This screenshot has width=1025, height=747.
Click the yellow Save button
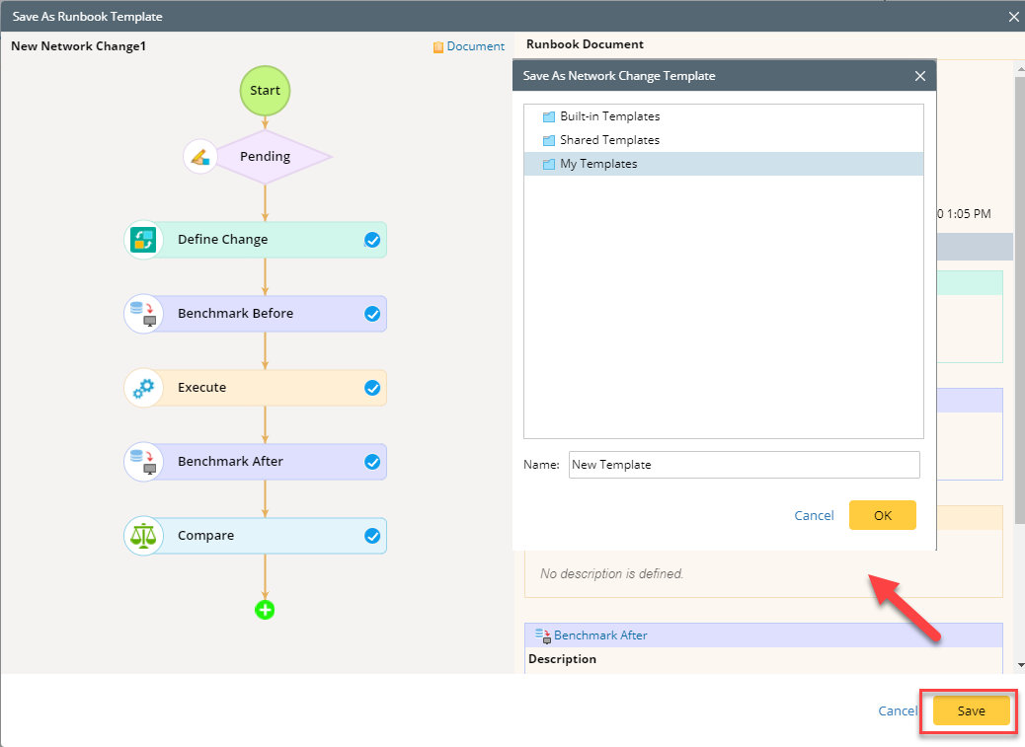(x=971, y=710)
